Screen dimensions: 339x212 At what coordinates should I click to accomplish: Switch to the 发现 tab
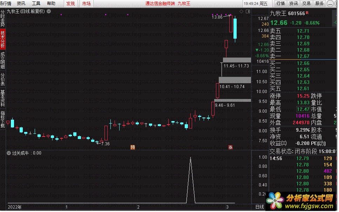[x=70, y=4]
